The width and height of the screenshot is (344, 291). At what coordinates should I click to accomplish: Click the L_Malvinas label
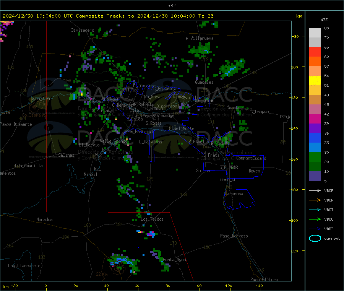[x=151, y=142]
